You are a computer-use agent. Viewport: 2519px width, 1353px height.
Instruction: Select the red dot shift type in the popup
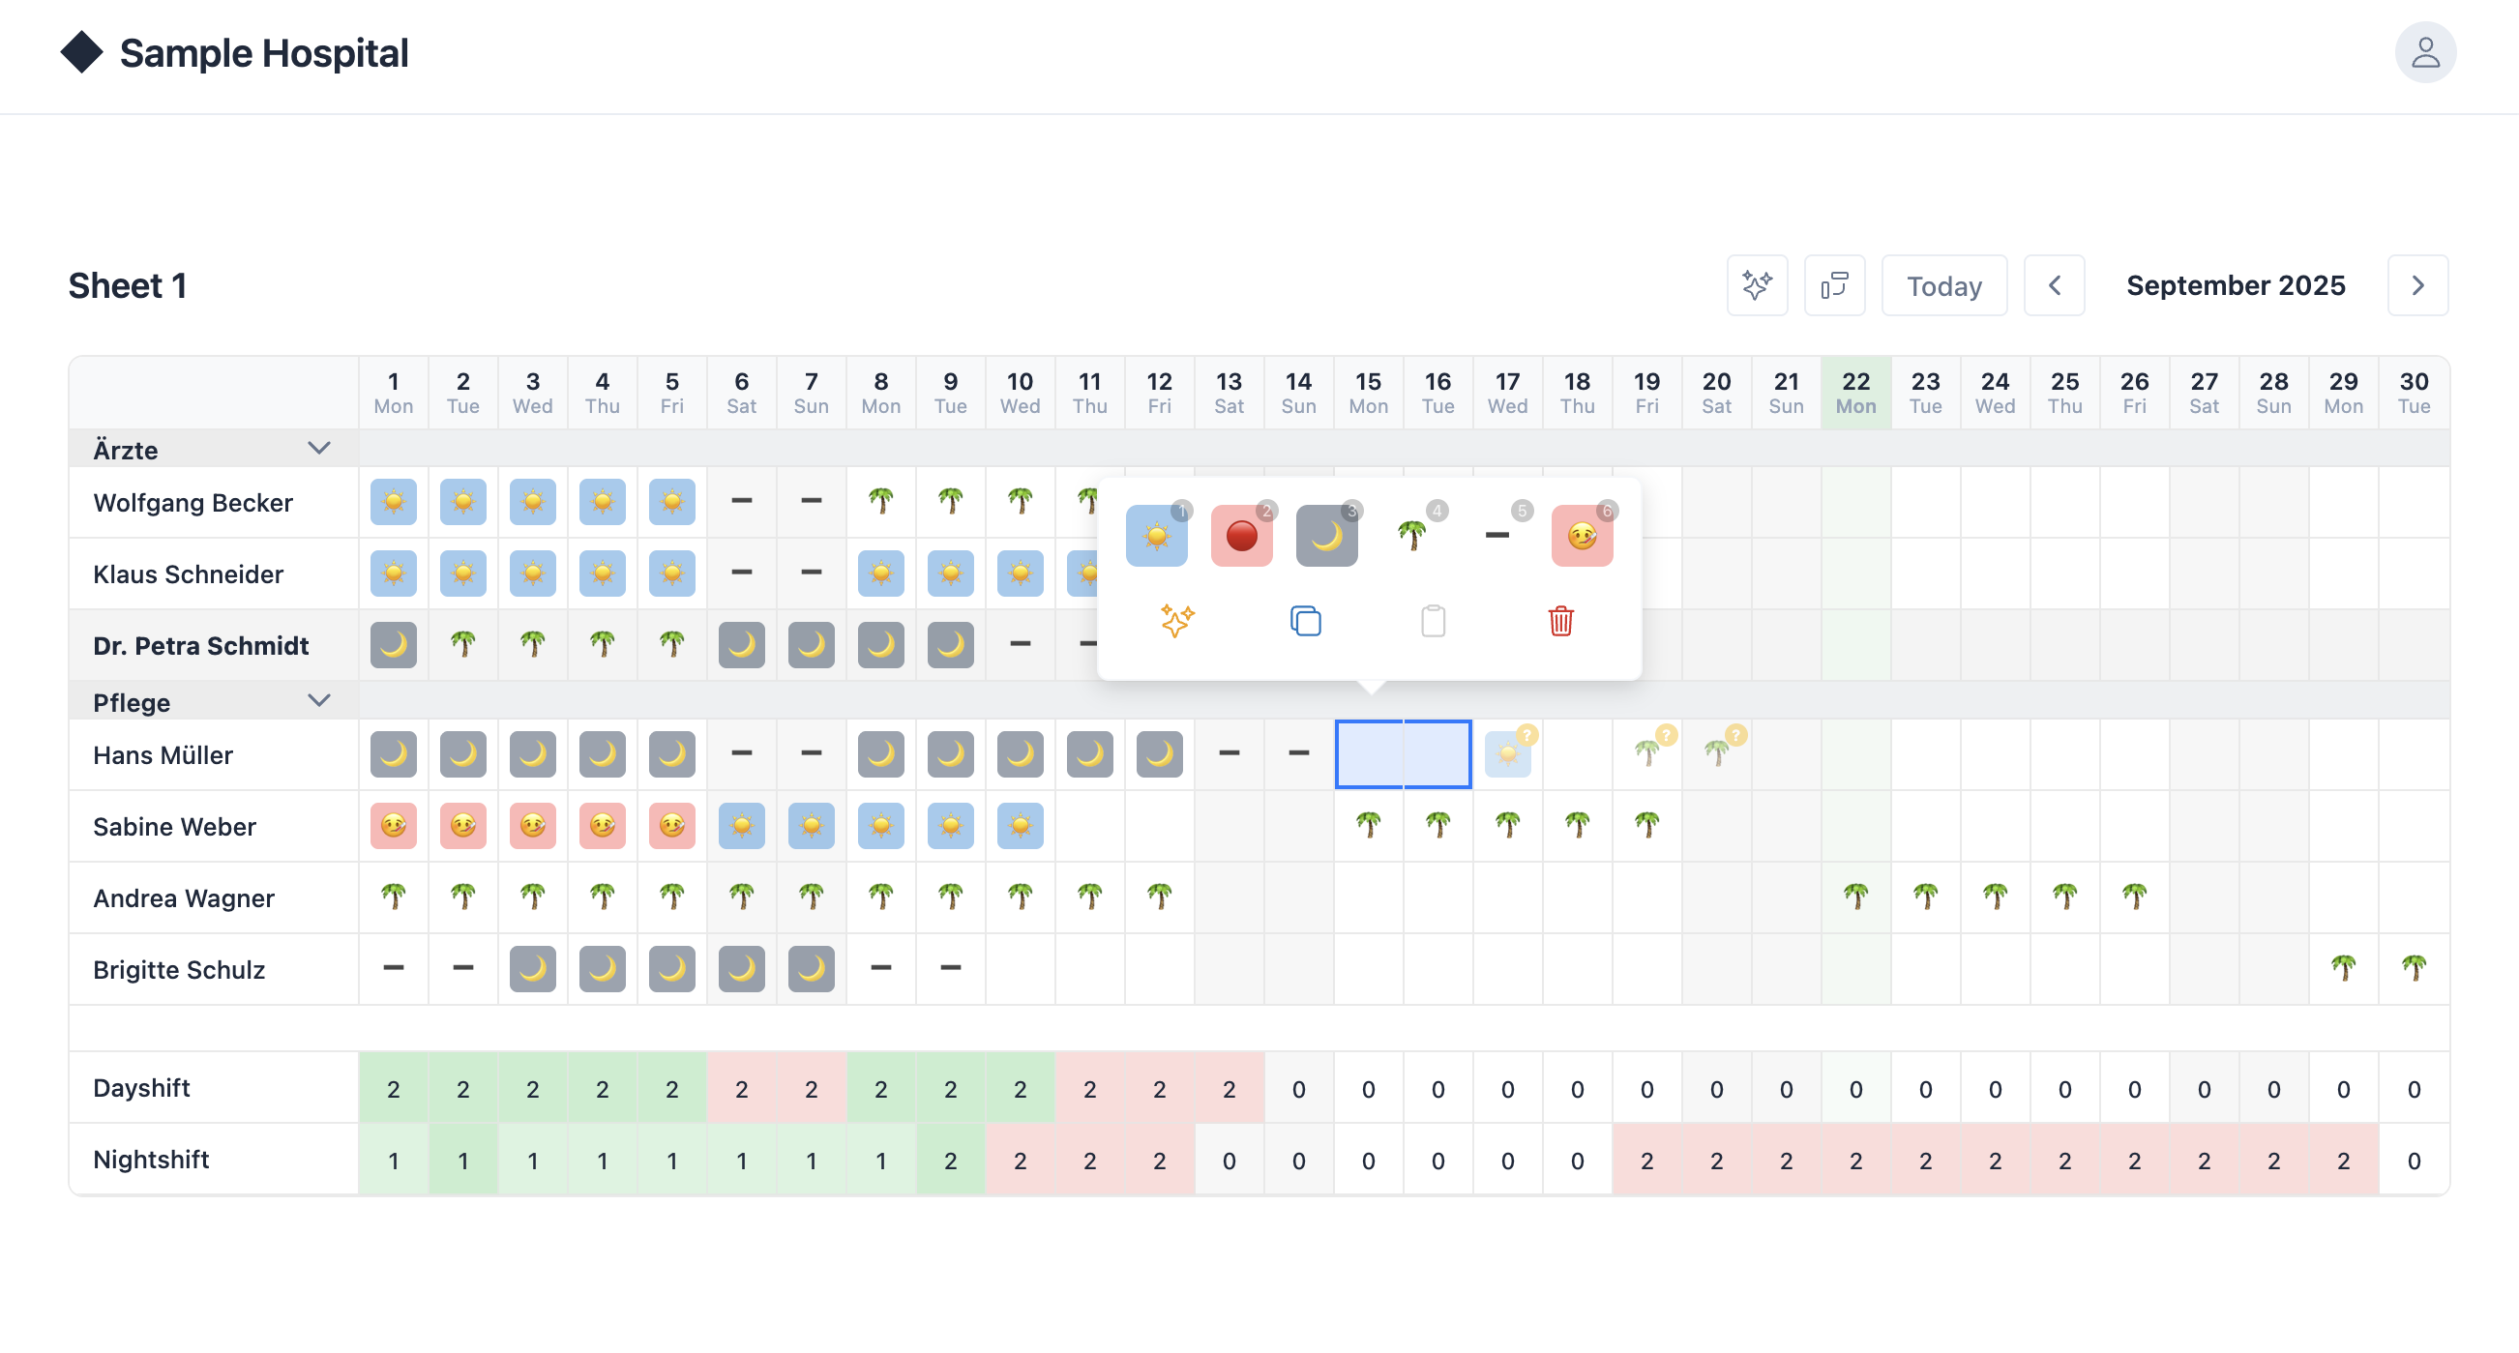(x=1242, y=536)
